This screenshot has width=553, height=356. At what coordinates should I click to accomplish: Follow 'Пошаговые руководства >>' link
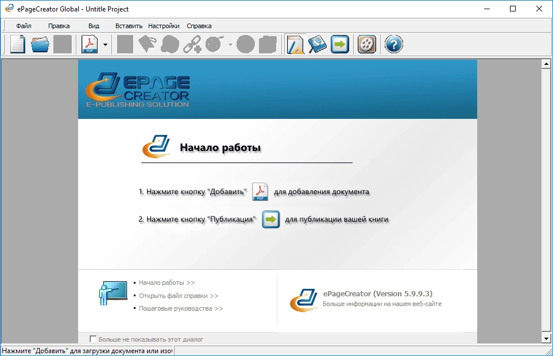[x=181, y=308]
